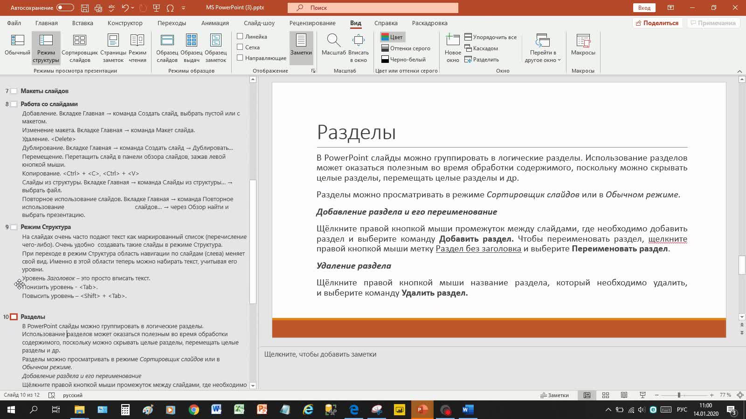Open the Review (Рецензирование) tab

(312, 23)
